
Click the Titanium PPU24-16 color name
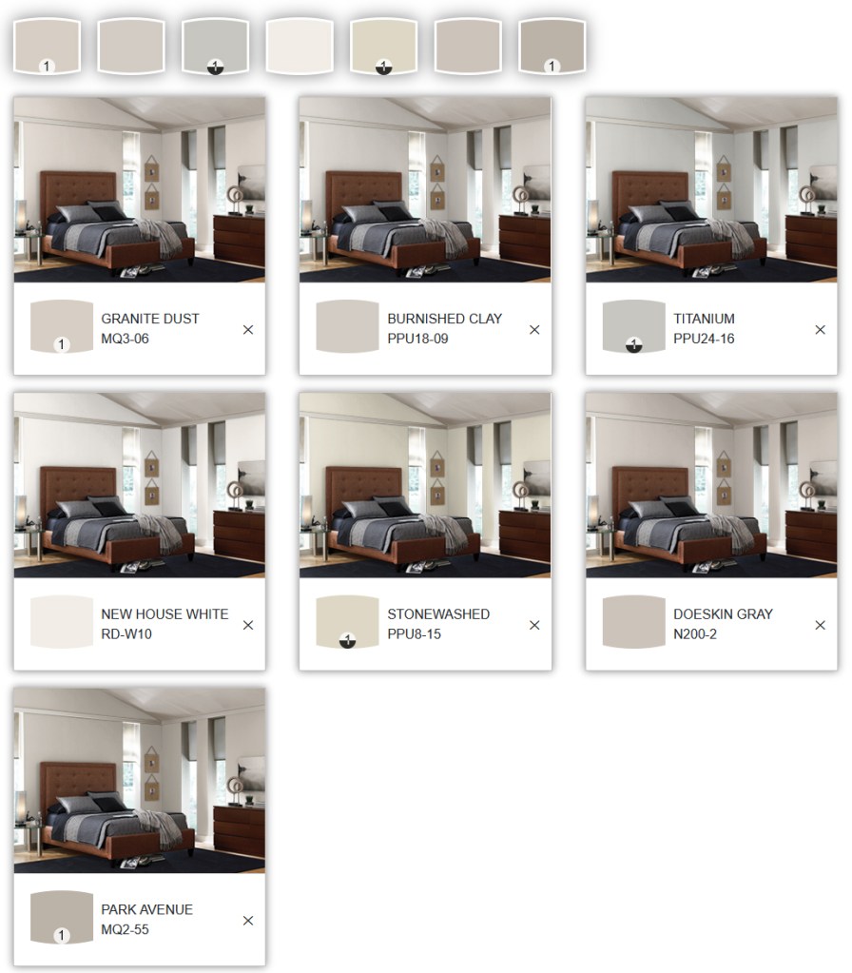tap(705, 328)
